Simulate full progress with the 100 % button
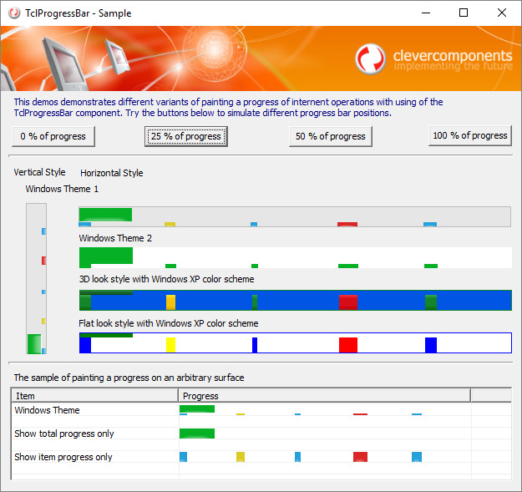 [469, 135]
